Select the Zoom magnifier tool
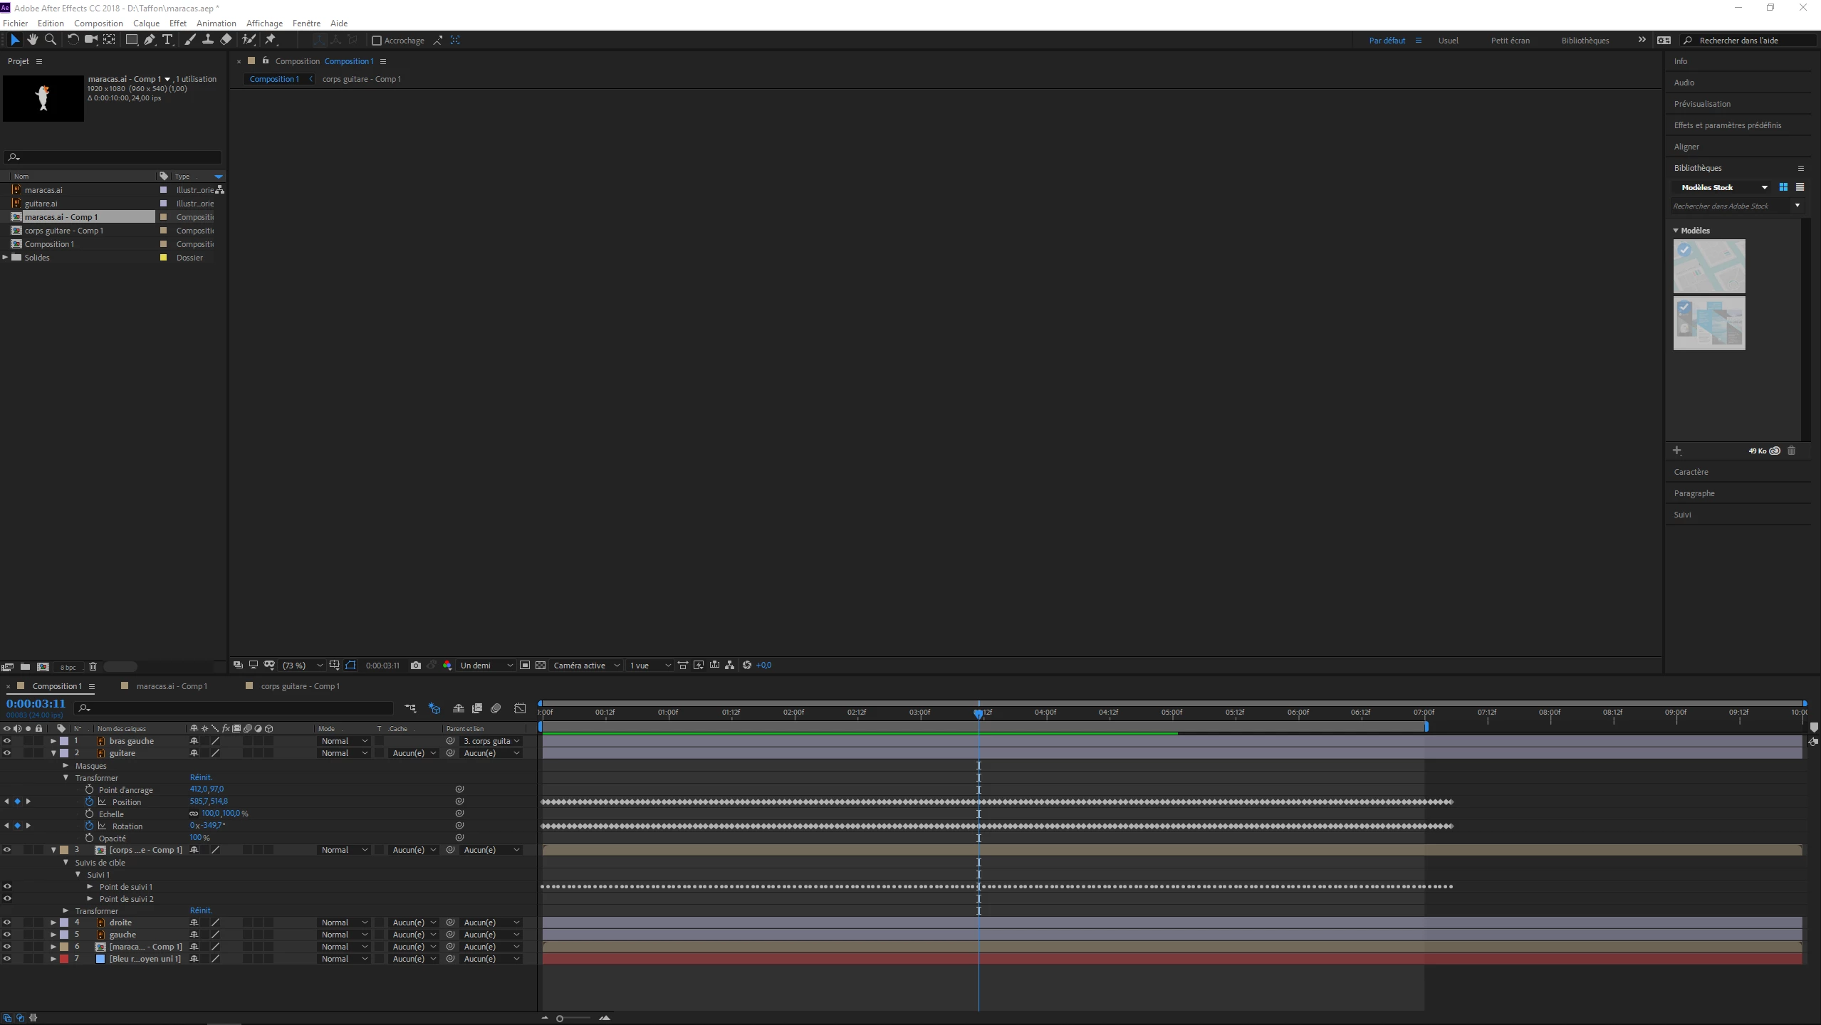Viewport: 1821px width, 1025px height. [50, 40]
